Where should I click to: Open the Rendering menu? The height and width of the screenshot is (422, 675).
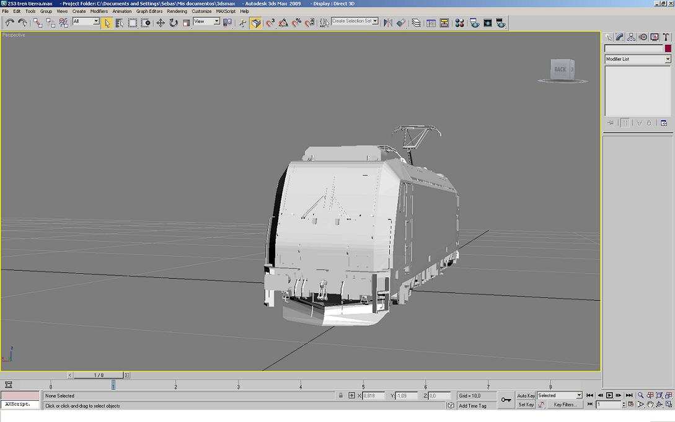click(177, 11)
